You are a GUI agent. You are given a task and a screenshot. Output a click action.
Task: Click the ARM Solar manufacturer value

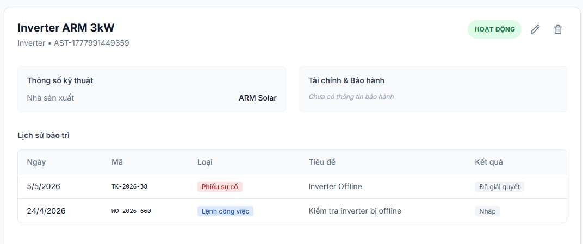click(x=258, y=98)
